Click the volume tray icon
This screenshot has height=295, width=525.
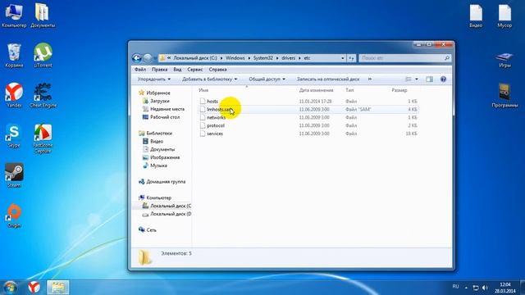[485, 288]
